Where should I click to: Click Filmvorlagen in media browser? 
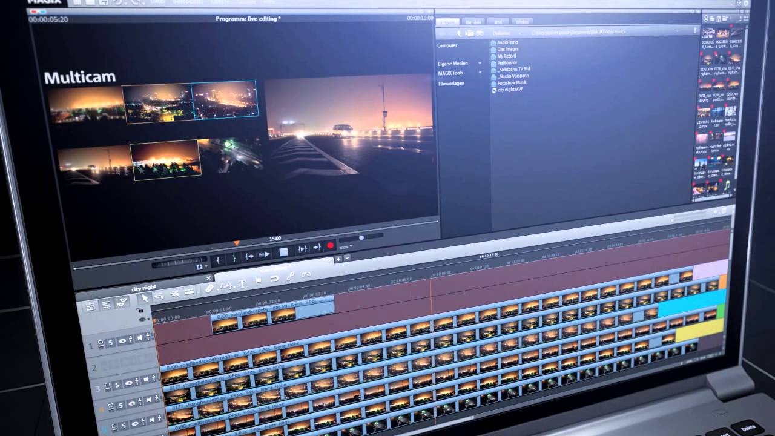pos(451,84)
